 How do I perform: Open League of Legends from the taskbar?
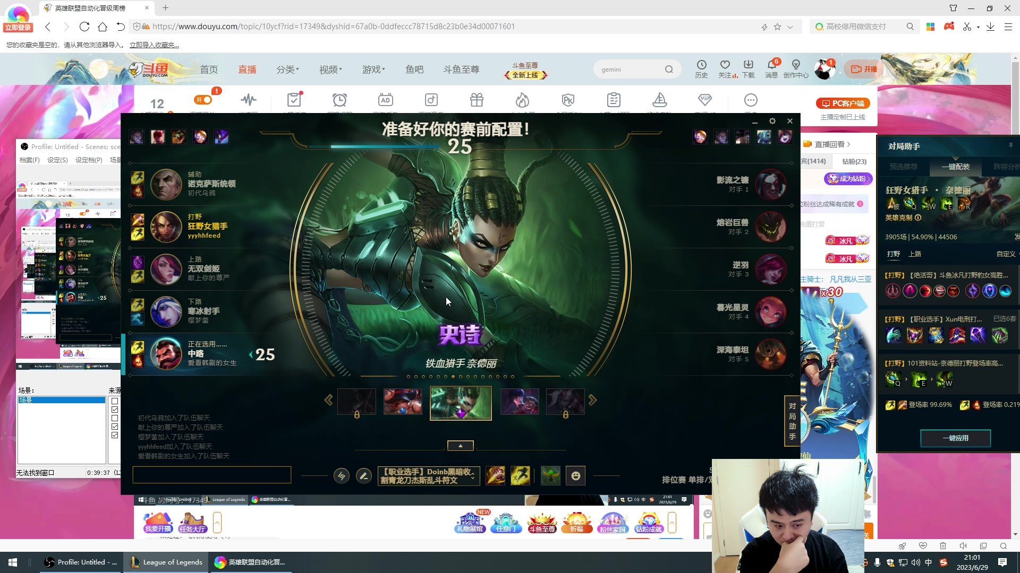point(167,562)
